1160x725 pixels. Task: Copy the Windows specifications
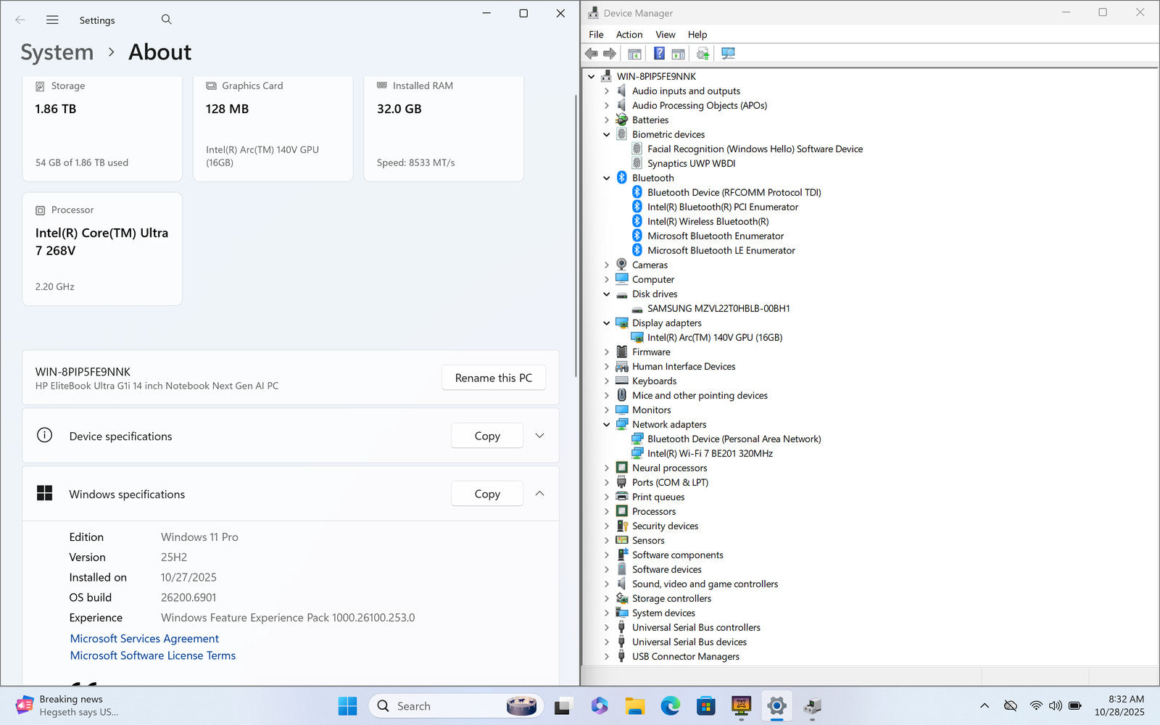[487, 494]
